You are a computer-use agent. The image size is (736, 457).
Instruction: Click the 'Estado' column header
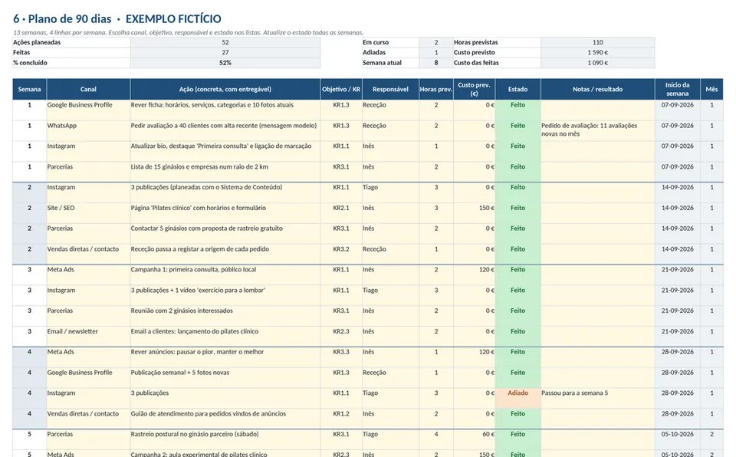point(517,89)
